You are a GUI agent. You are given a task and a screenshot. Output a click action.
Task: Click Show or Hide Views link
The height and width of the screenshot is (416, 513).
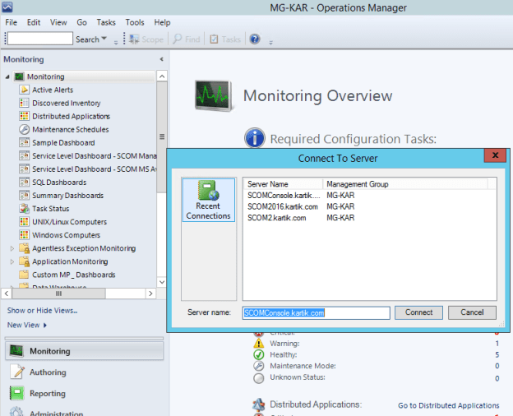coord(42,310)
